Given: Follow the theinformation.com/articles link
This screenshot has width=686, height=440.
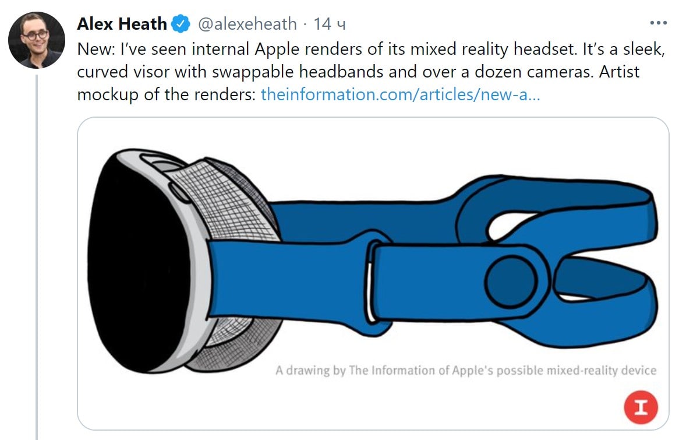Looking at the screenshot, I should pyautogui.click(x=400, y=94).
